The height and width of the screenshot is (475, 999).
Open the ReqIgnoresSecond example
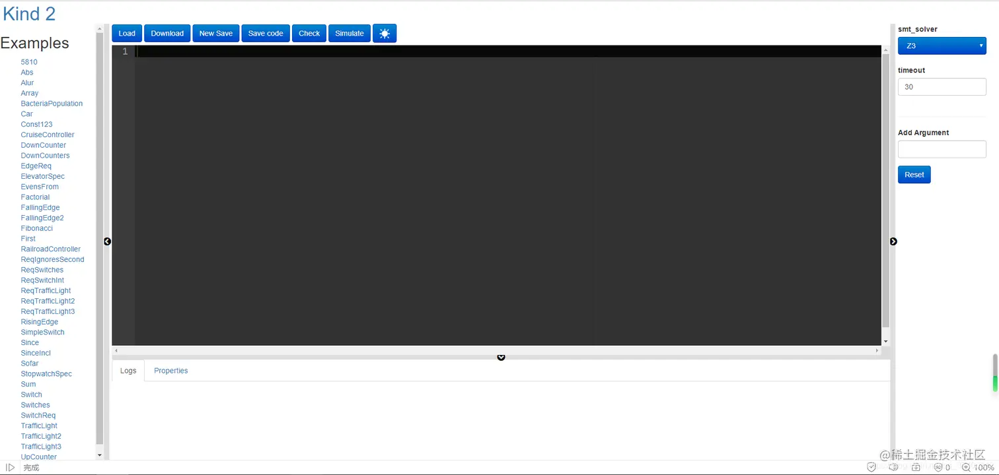53,260
